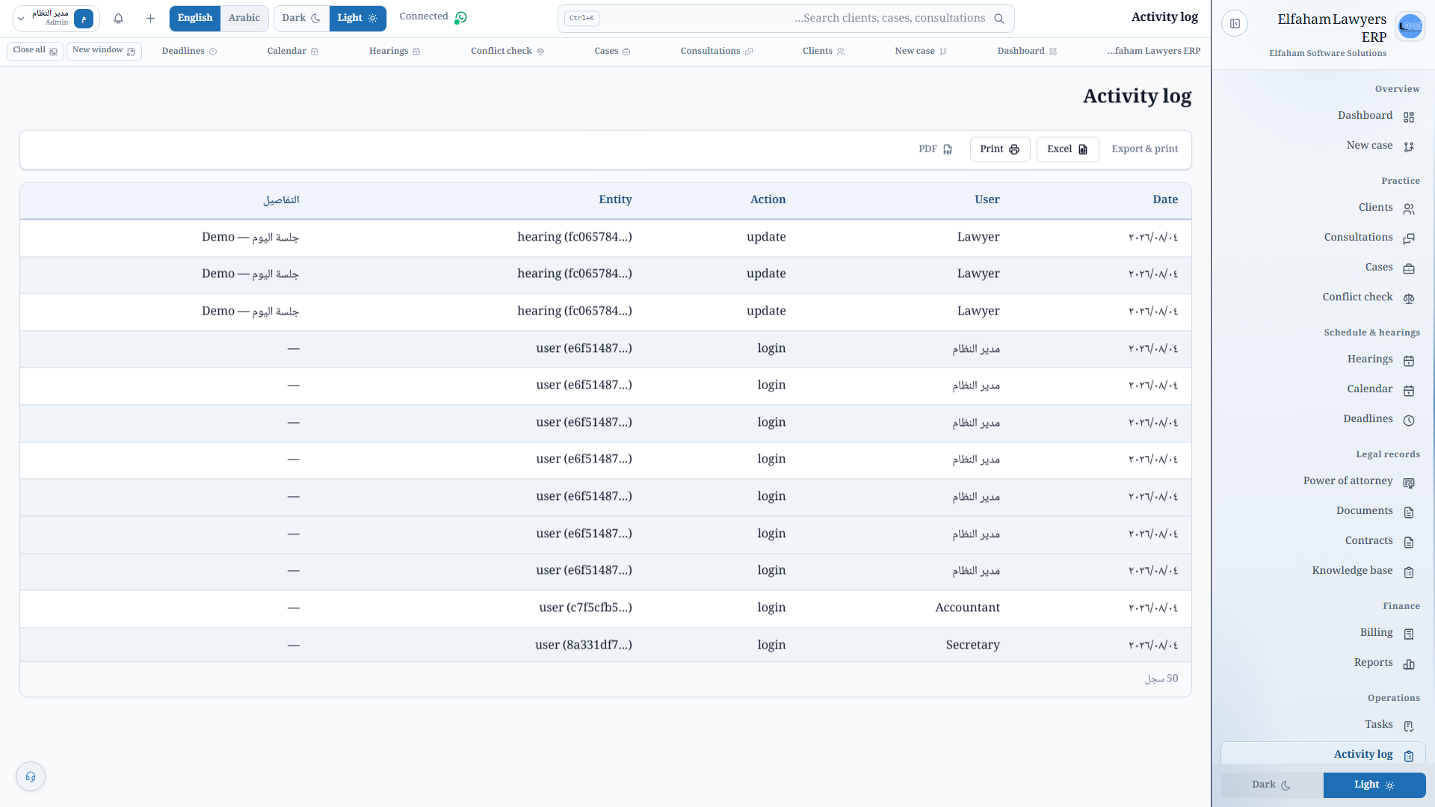Image resolution: width=1435 pixels, height=807 pixels.
Task: Enable Dark theme in top bar
Action: tap(301, 19)
